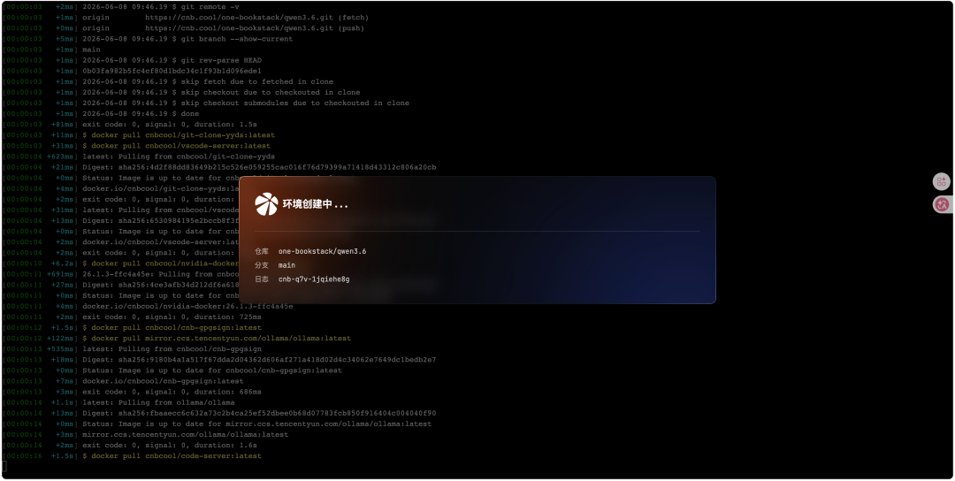
Task: Click the git rev-parse HEAD line
Action: (x=172, y=60)
